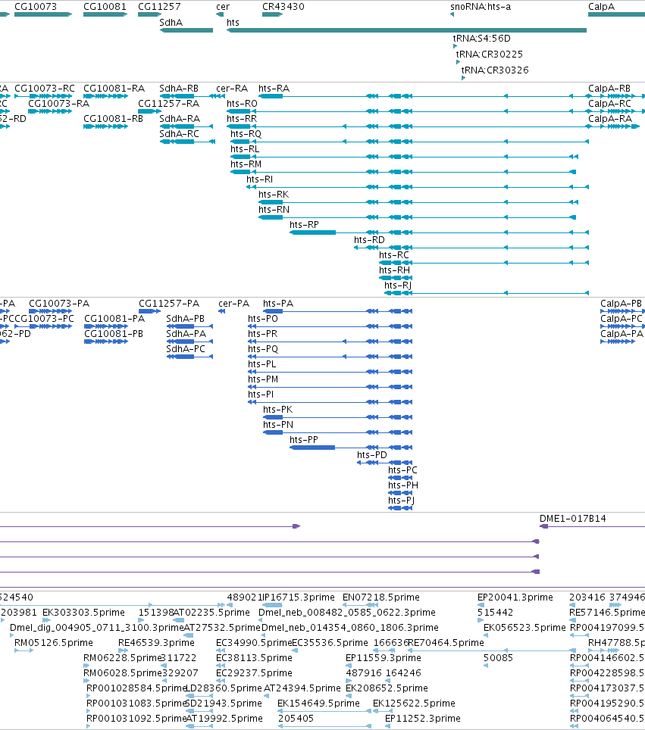Click the CG11257 gene label
Image resolution: width=645 pixels, height=730 pixels.
(x=159, y=7)
